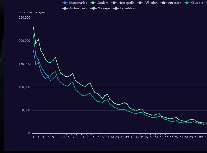Click day 1 on the x-axis
The width and height of the screenshot is (207, 153).
coord(33,137)
